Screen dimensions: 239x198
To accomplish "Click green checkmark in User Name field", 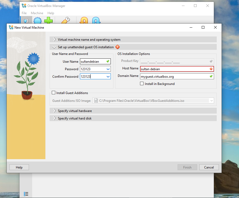I will point(108,61).
